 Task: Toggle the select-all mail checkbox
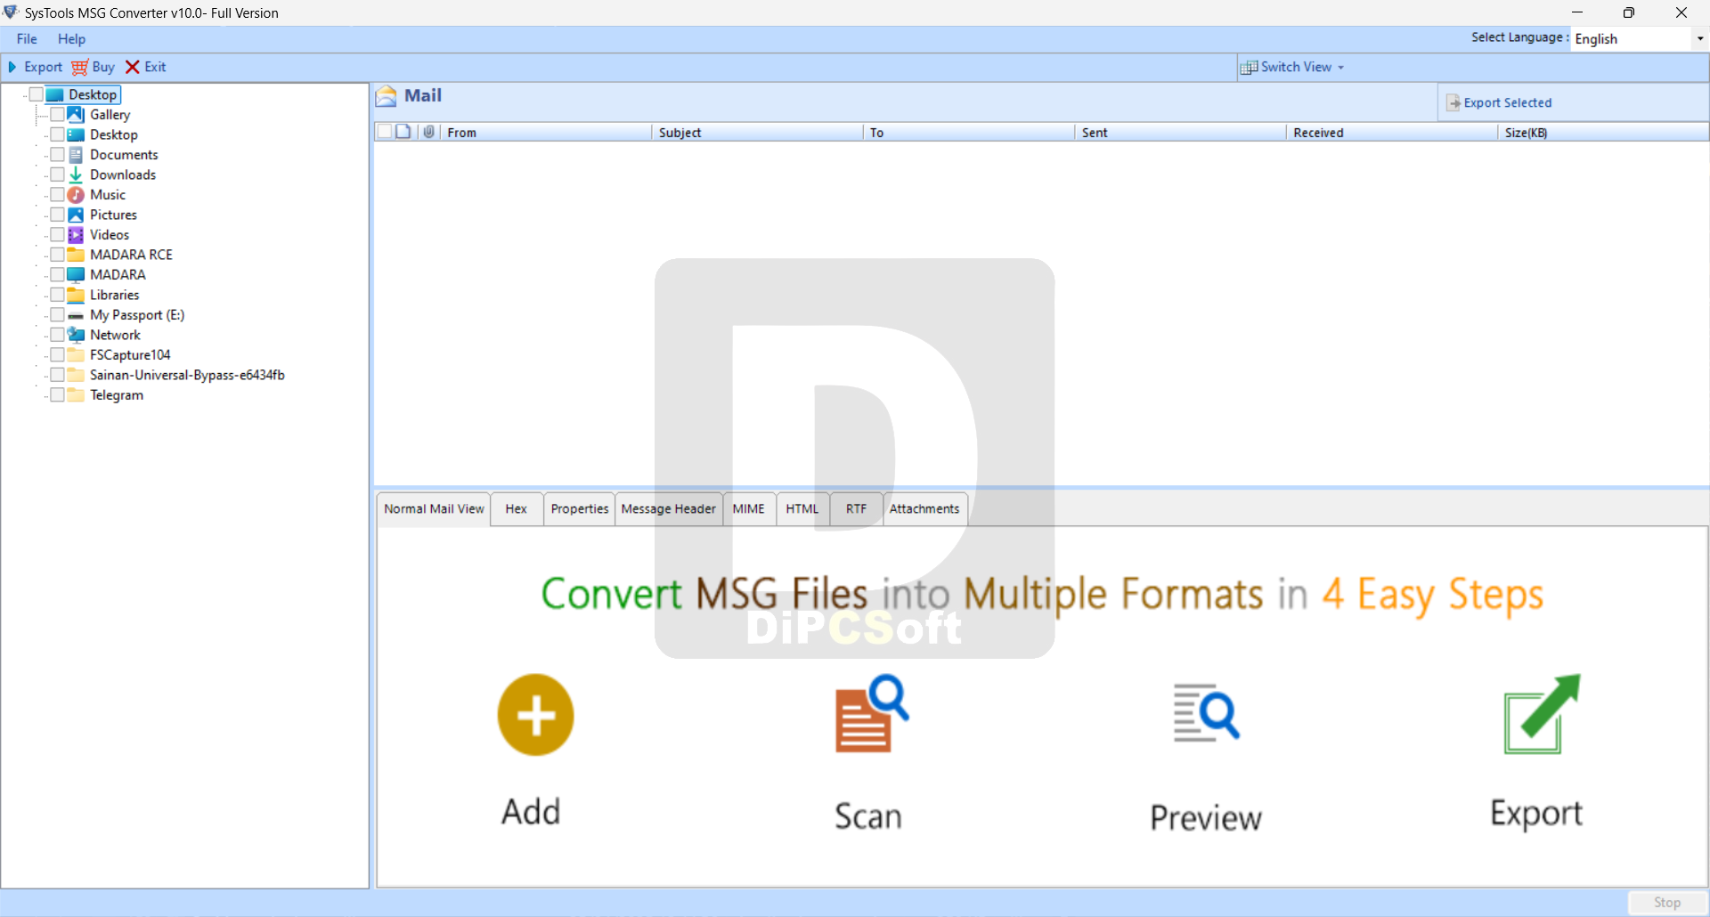(x=385, y=132)
